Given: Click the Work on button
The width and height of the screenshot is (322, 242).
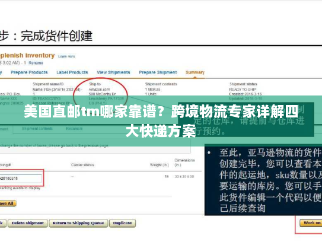Looking at the screenshot, I should (311, 223).
